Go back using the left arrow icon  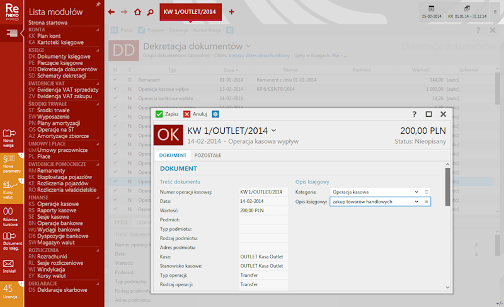coord(112,12)
